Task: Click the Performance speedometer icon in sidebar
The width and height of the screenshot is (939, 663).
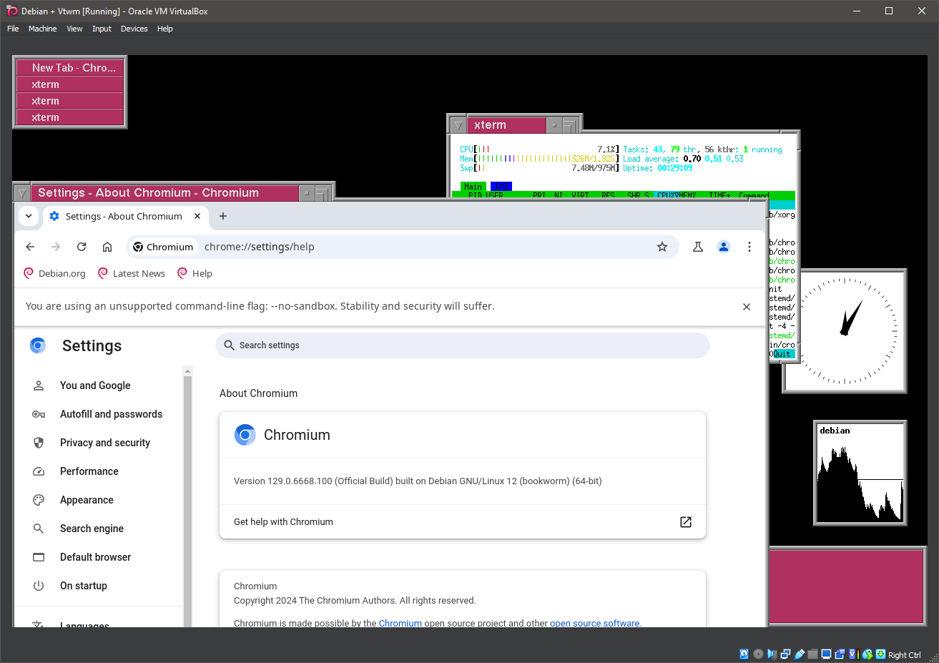Action: point(38,471)
